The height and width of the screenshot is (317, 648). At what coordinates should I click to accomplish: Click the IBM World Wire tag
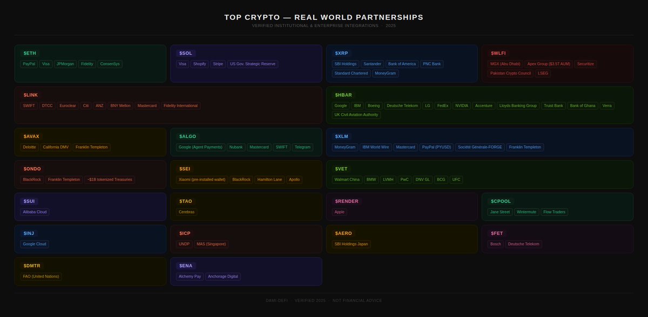coord(376,147)
